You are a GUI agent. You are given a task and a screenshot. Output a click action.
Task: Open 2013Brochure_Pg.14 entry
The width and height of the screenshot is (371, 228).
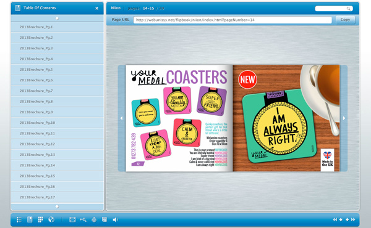(57, 165)
